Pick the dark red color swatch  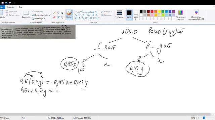(x=148, y=11)
